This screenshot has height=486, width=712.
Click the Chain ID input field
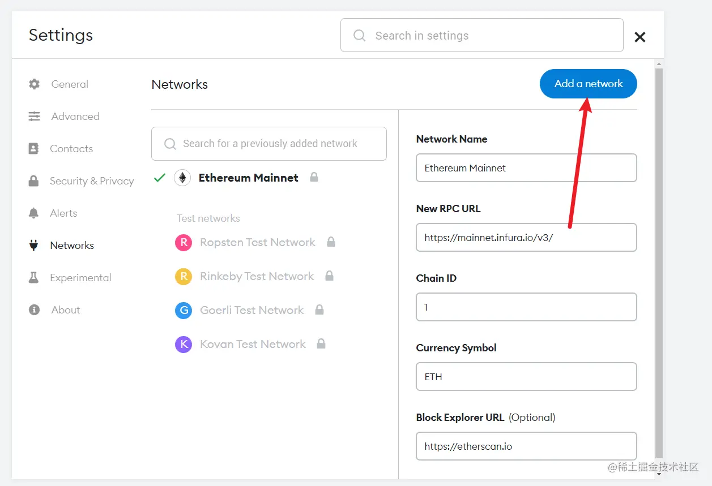coord(526,307)
